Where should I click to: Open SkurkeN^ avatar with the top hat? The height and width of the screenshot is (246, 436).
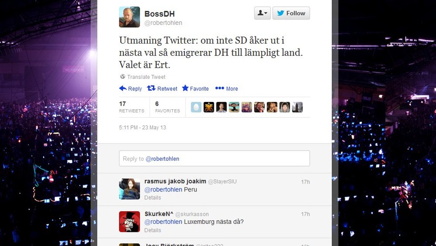tap(130, 222)
